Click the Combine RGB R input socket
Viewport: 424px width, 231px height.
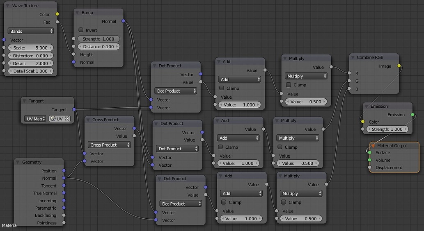coord(349,73)
